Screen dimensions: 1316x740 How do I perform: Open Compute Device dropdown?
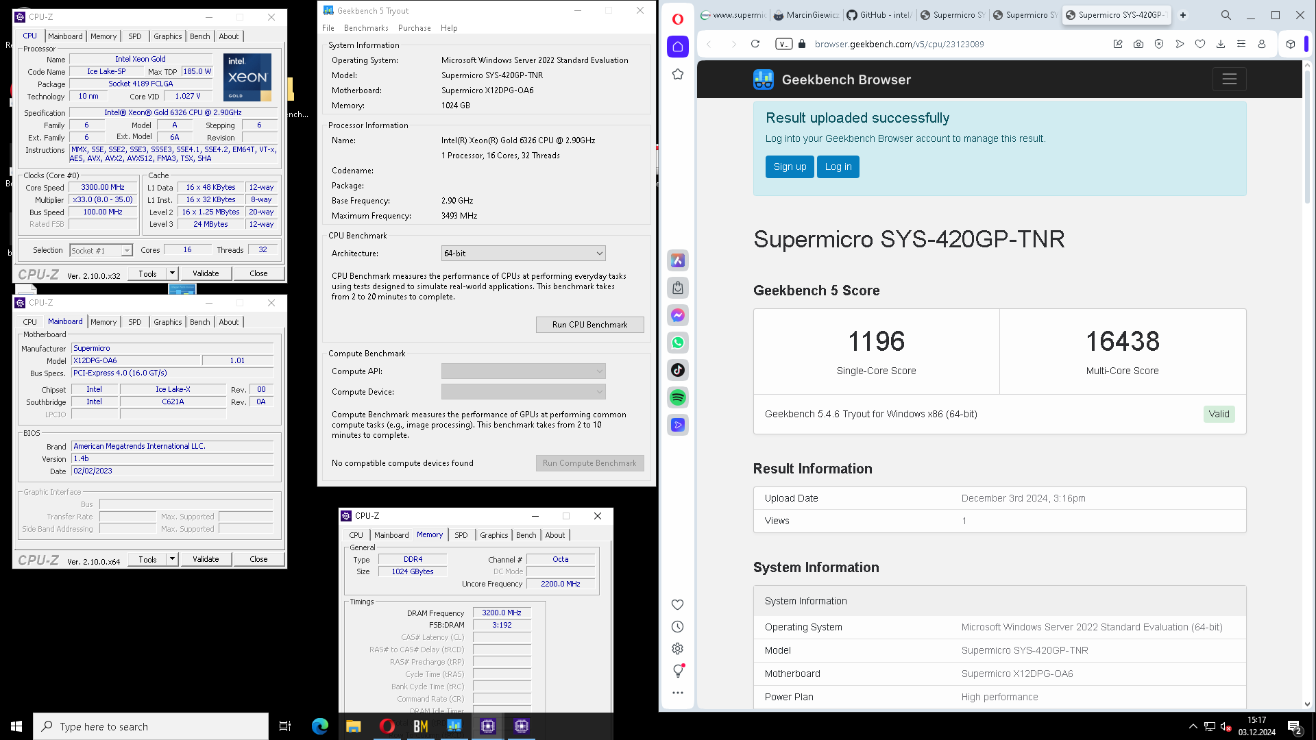click(523, 392)
